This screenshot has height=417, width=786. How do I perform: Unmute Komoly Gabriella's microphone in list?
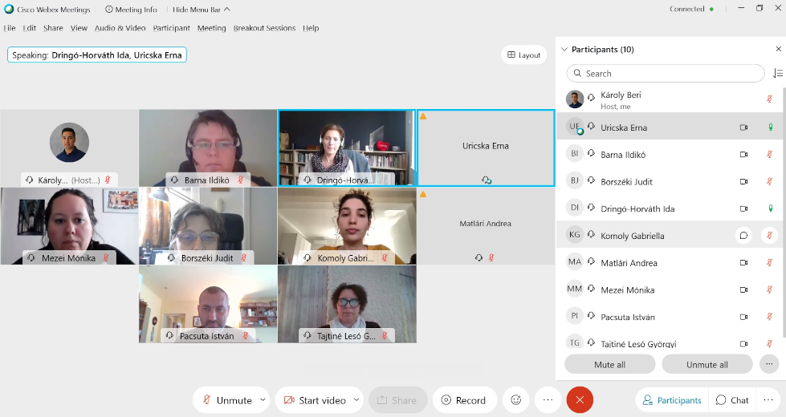tap(769, 235)
